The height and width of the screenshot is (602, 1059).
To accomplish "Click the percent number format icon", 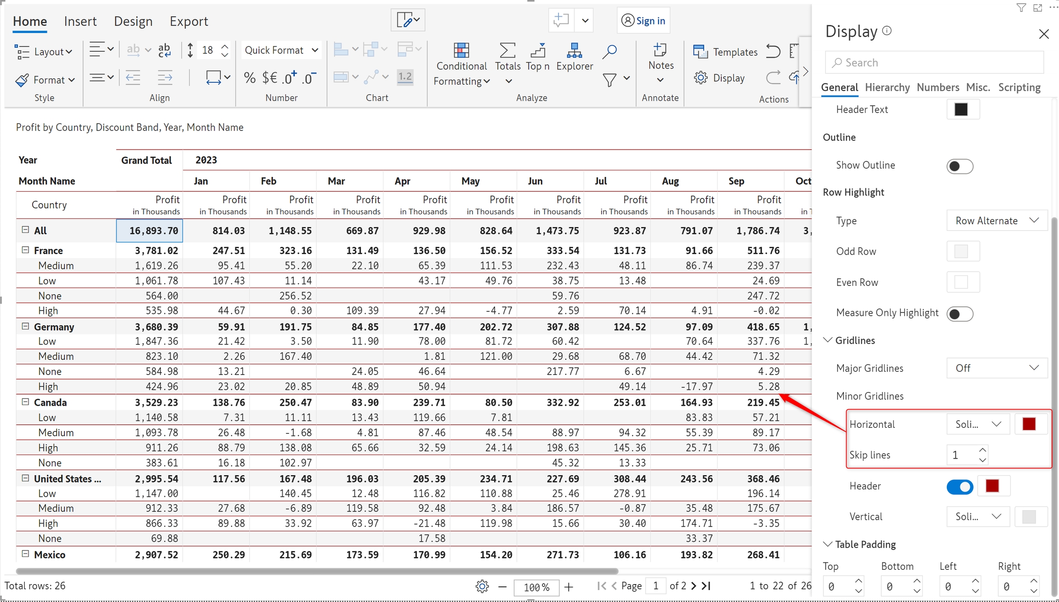I will click(x=250, y=78).
